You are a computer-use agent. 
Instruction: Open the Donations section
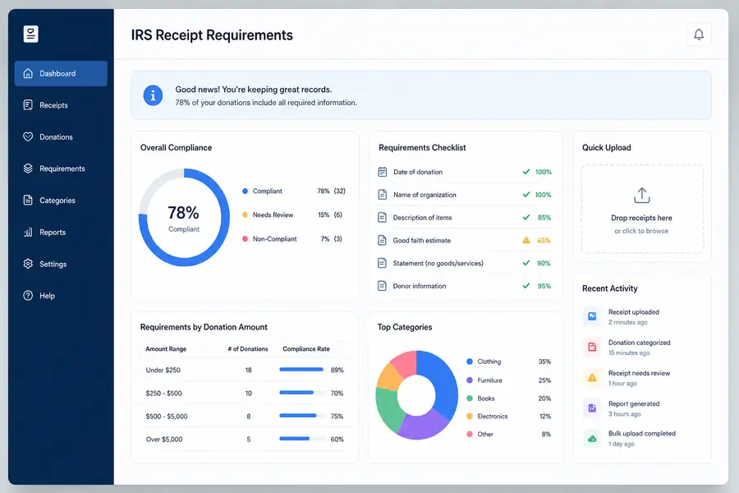(x=56, y=137)
